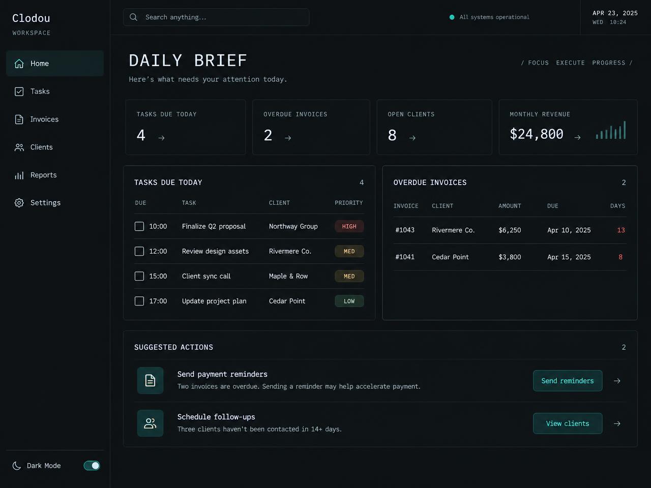Click the Send reminders button

(568, 381)
